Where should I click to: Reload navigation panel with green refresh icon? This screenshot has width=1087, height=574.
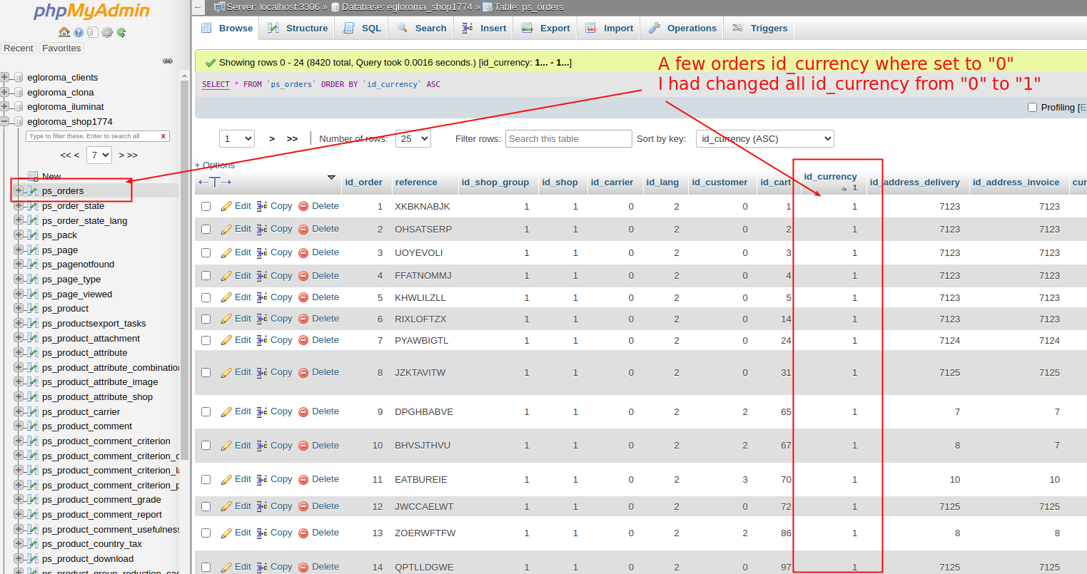(x=121, y=32)
